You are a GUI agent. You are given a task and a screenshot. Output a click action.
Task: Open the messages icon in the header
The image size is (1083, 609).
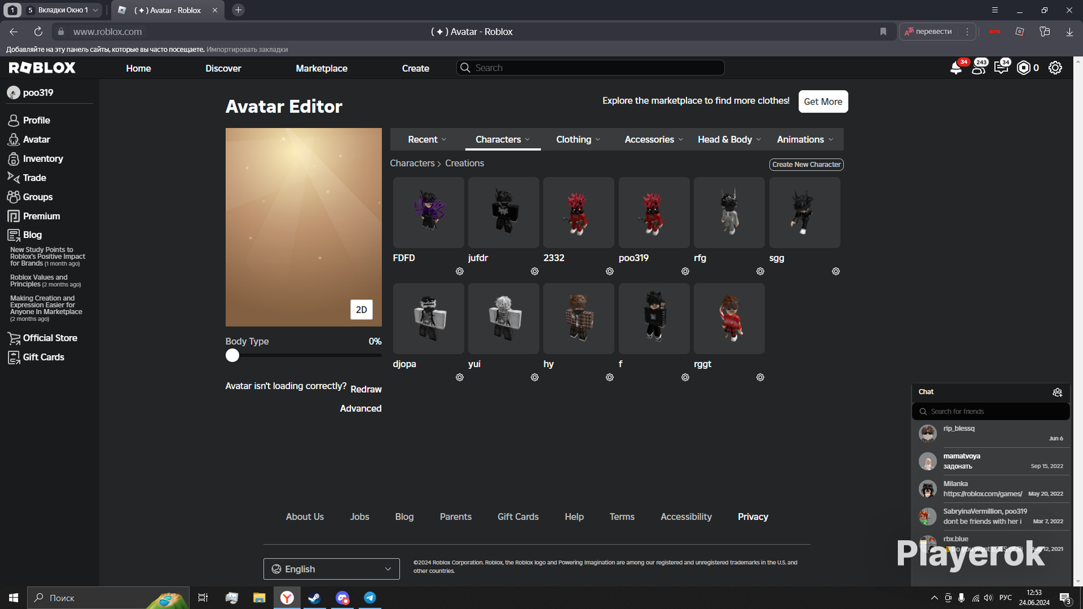coord(1001,68)
